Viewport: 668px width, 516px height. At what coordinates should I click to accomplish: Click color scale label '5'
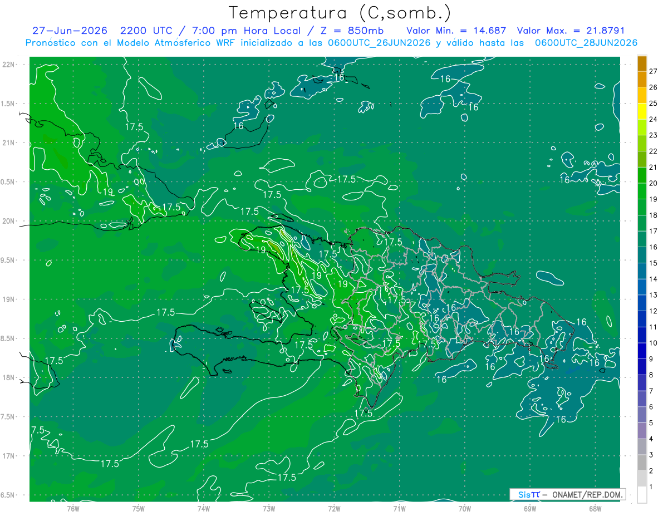click(651, 423)
